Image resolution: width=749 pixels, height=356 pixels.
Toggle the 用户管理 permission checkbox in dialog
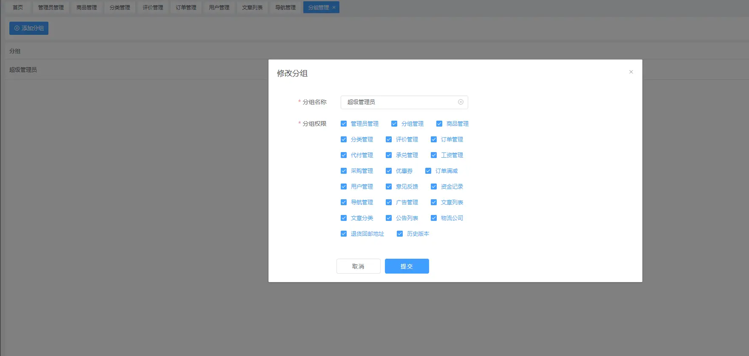coord(344,186)
